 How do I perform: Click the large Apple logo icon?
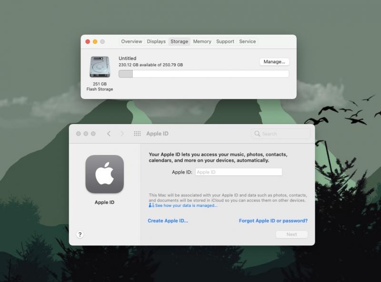104,174
